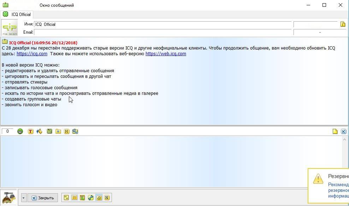Image resolution: width=349 pixels, height=206 pixels.
Task: Click the line 'В новой версии ICQ можно:'
Action: [x=31, y=65]
